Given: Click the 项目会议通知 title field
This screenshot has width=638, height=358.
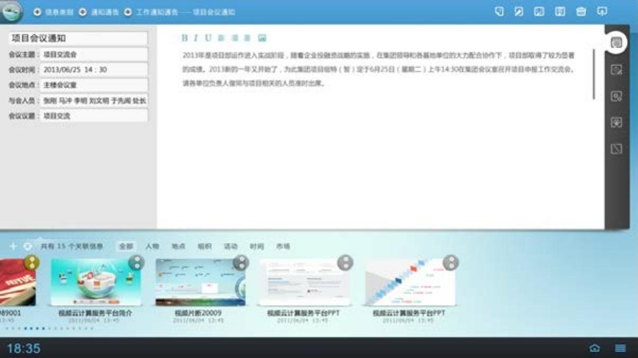Looking at the screenshot, I should coord(78,39).
